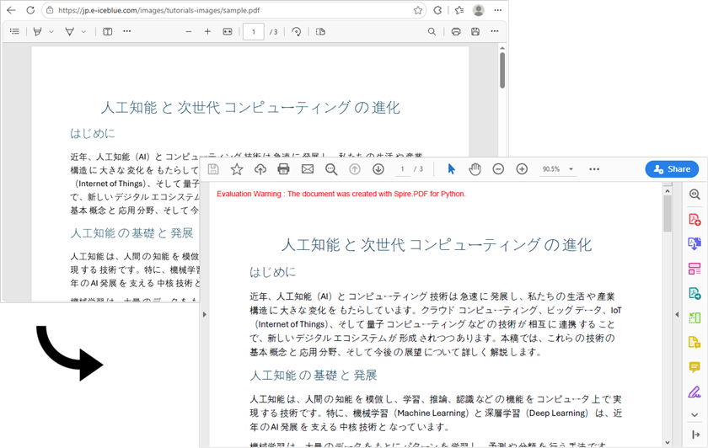Viewport: 708px width, 448px height.
Task: Print the document from Acrobat toolbar
Action: pyautogui.click(x=283, y=169)
